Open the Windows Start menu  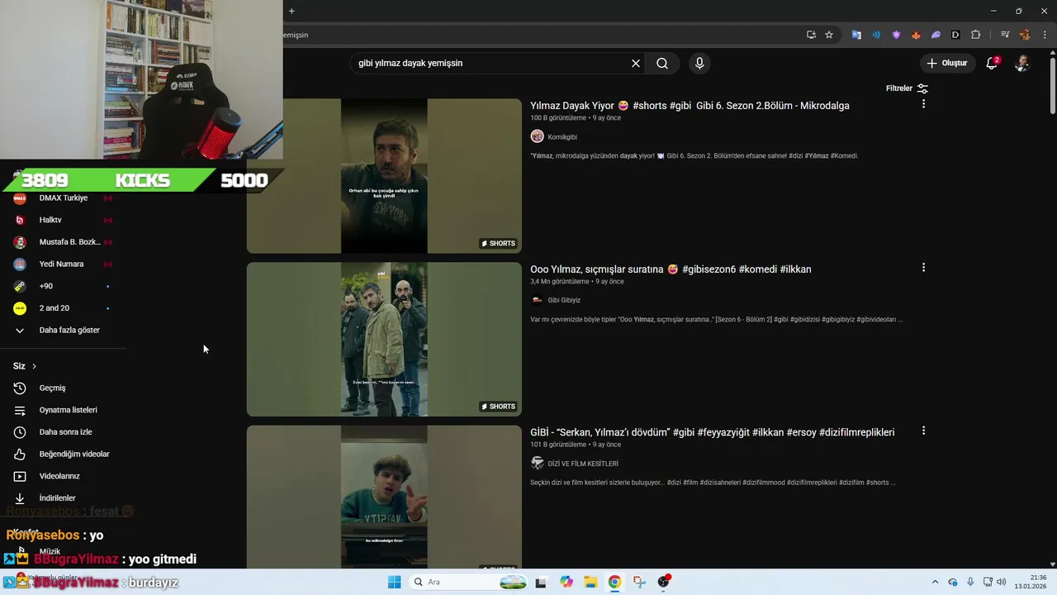(x=395, y=582)
